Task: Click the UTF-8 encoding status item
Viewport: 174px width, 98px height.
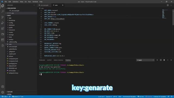Action: click(115, 97)
